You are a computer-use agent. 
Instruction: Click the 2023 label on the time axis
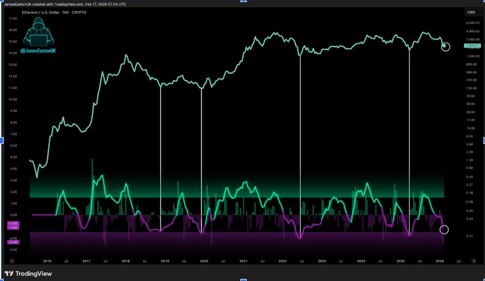[322, 261]
